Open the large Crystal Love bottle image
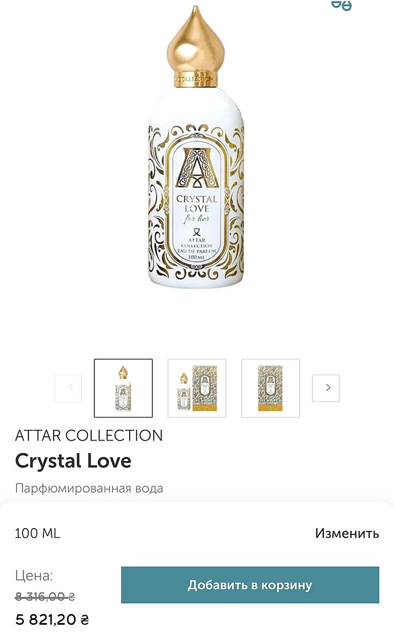Screen dimensions: 394x644 coord(196,161)
